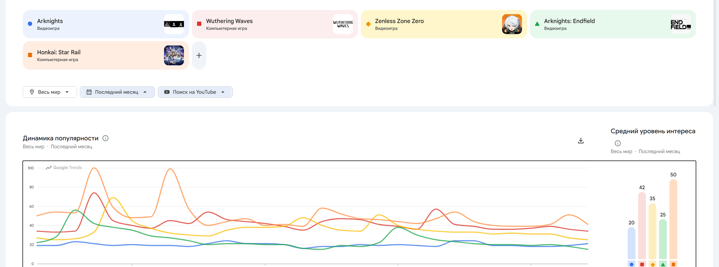Image resolution: width=719 pixels, height=267 pixels.
Task: Open the Arknights: Endfield logo thumbnail
Action: pos(681,24)
